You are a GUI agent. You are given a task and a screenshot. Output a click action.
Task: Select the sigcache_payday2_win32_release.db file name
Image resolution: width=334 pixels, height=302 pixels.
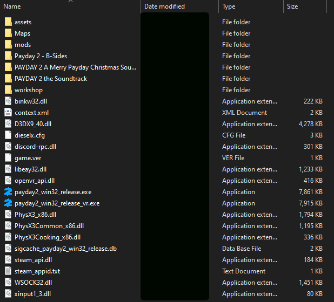65,249
